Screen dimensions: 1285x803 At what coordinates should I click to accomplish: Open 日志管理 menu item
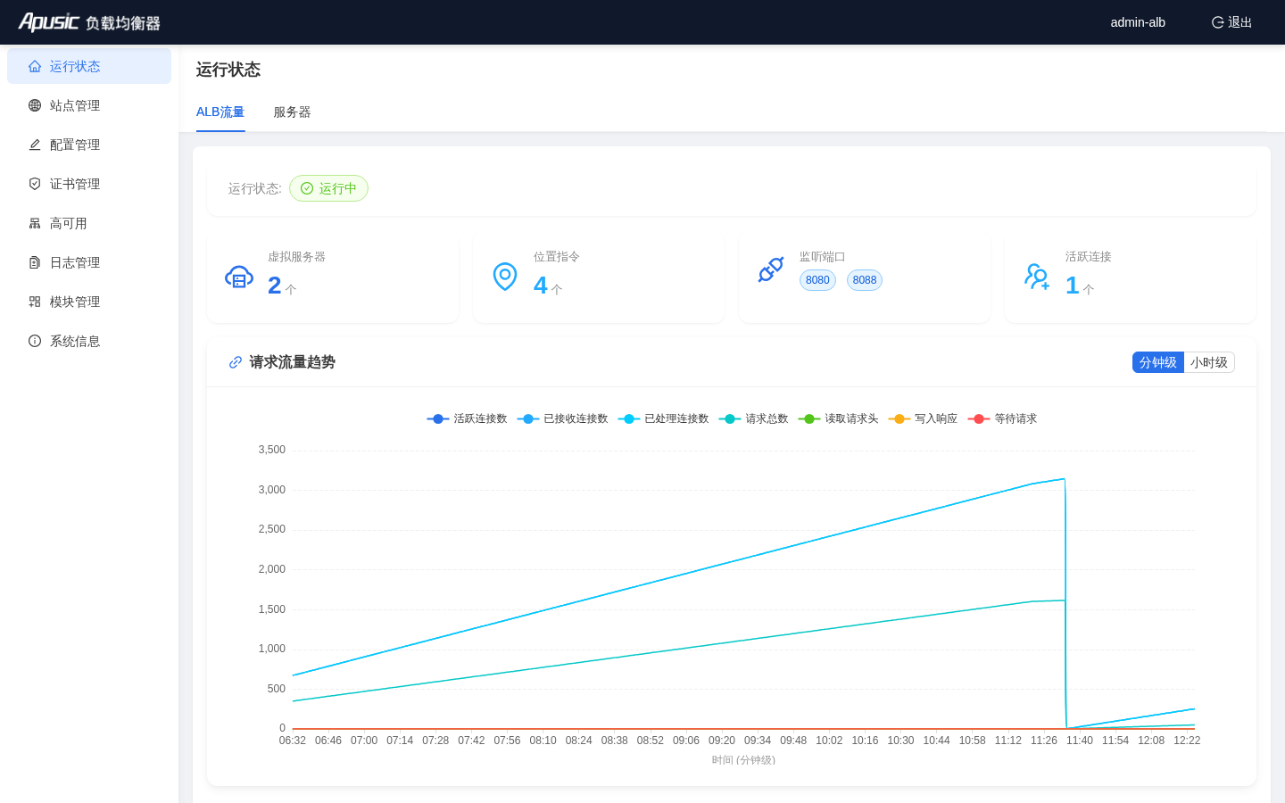(x=89, y=262)
